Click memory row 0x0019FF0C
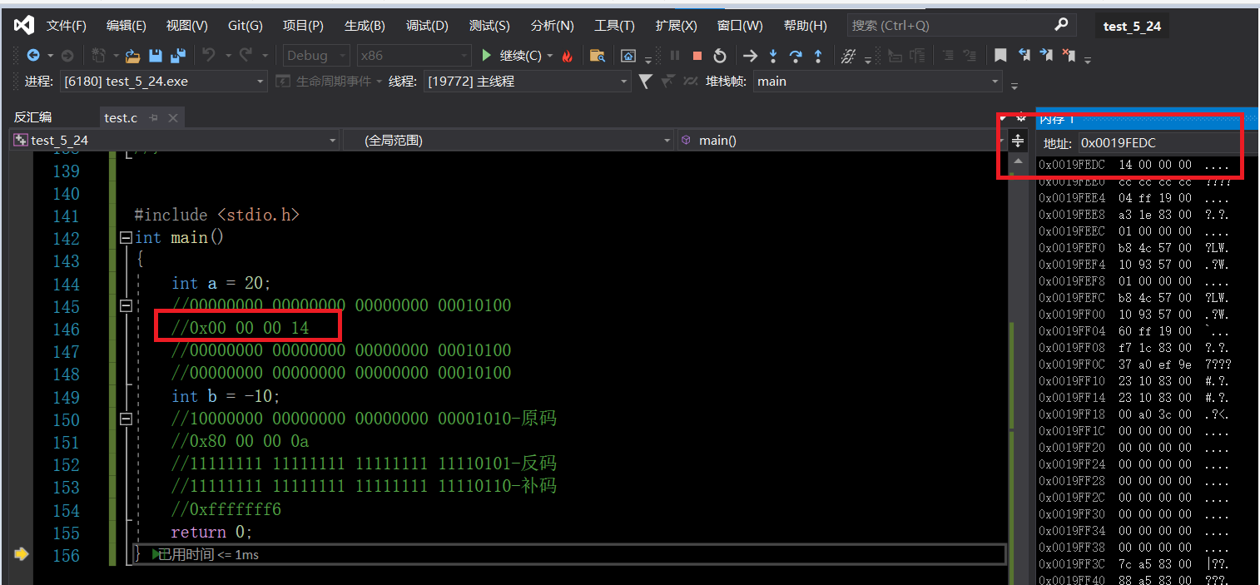The height and width of the screenshot is (585, 1260). pos(1135,364)
